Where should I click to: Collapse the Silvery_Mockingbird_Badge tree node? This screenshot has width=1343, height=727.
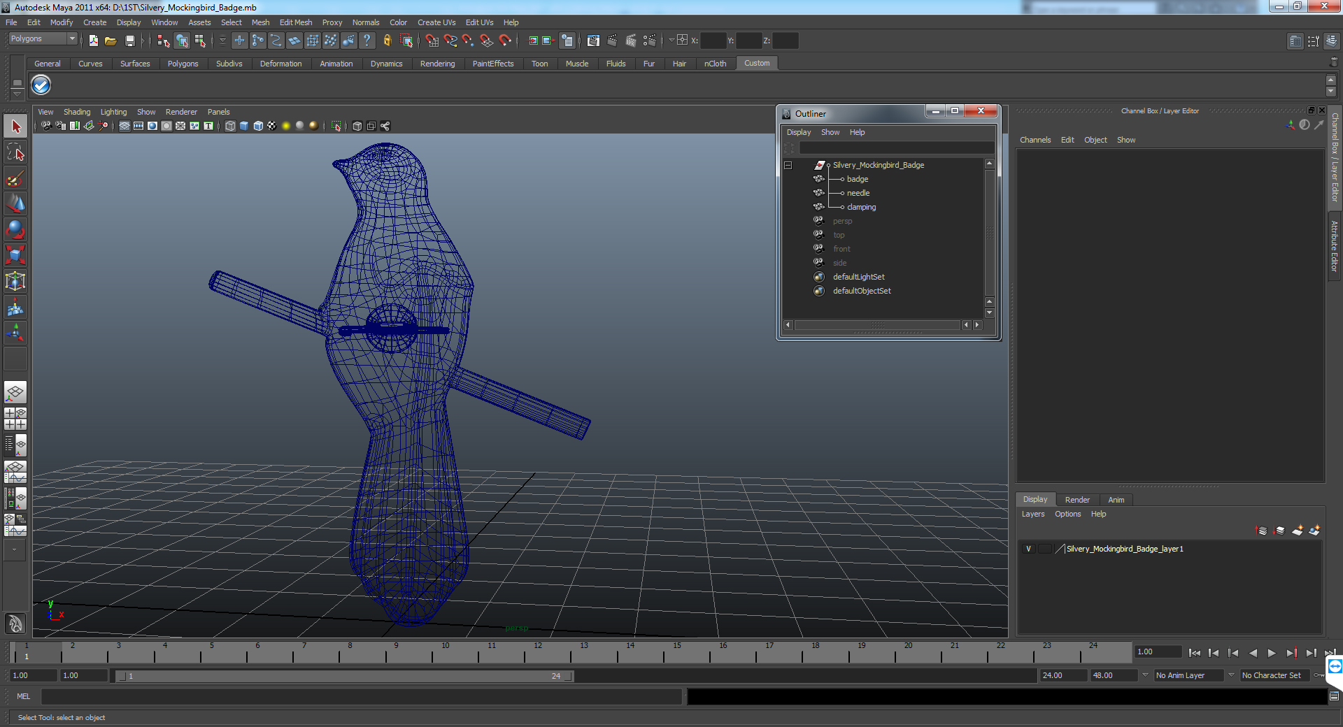point(788,166)
